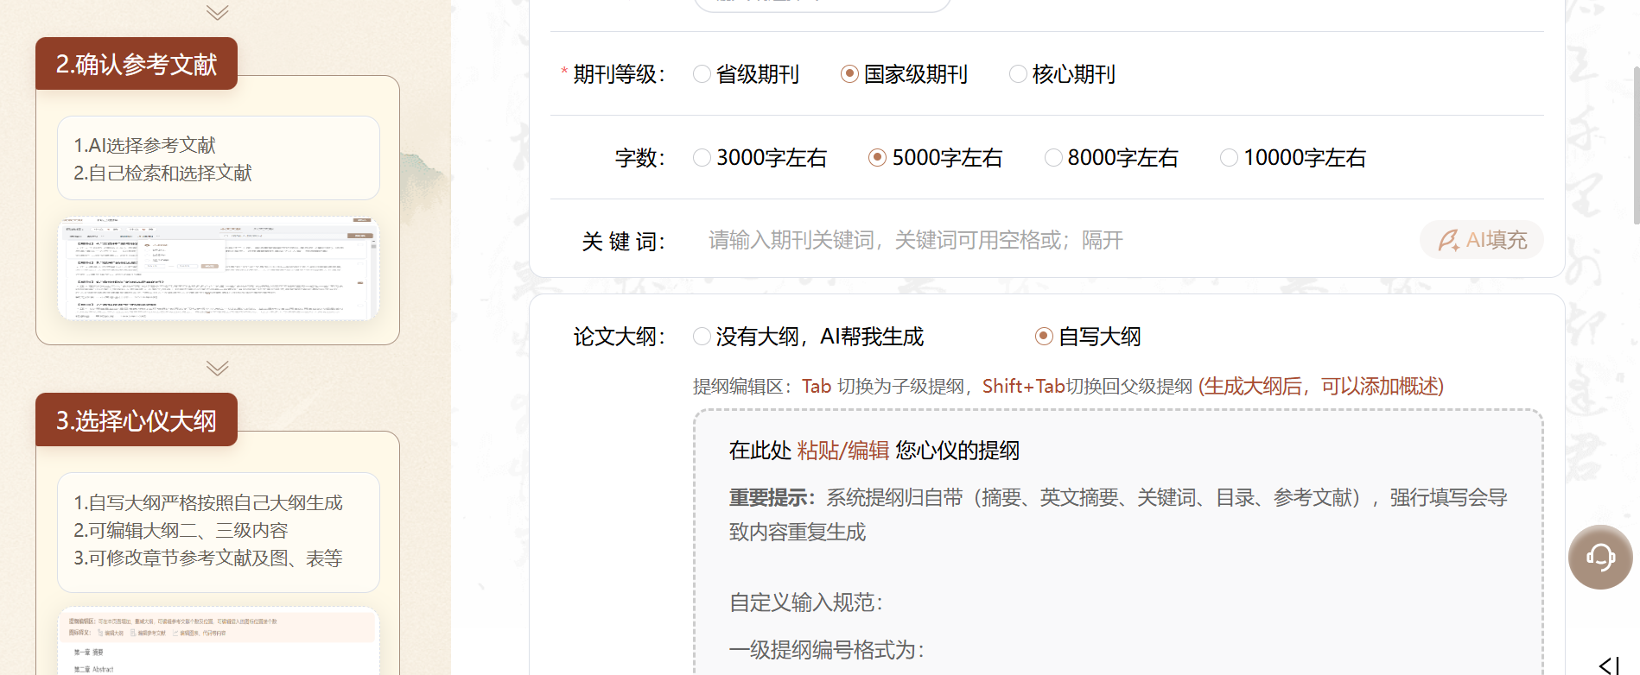Select 自写大纲 outline option
This screenshot has height=675, width=1640.
tap(1089, 337)
